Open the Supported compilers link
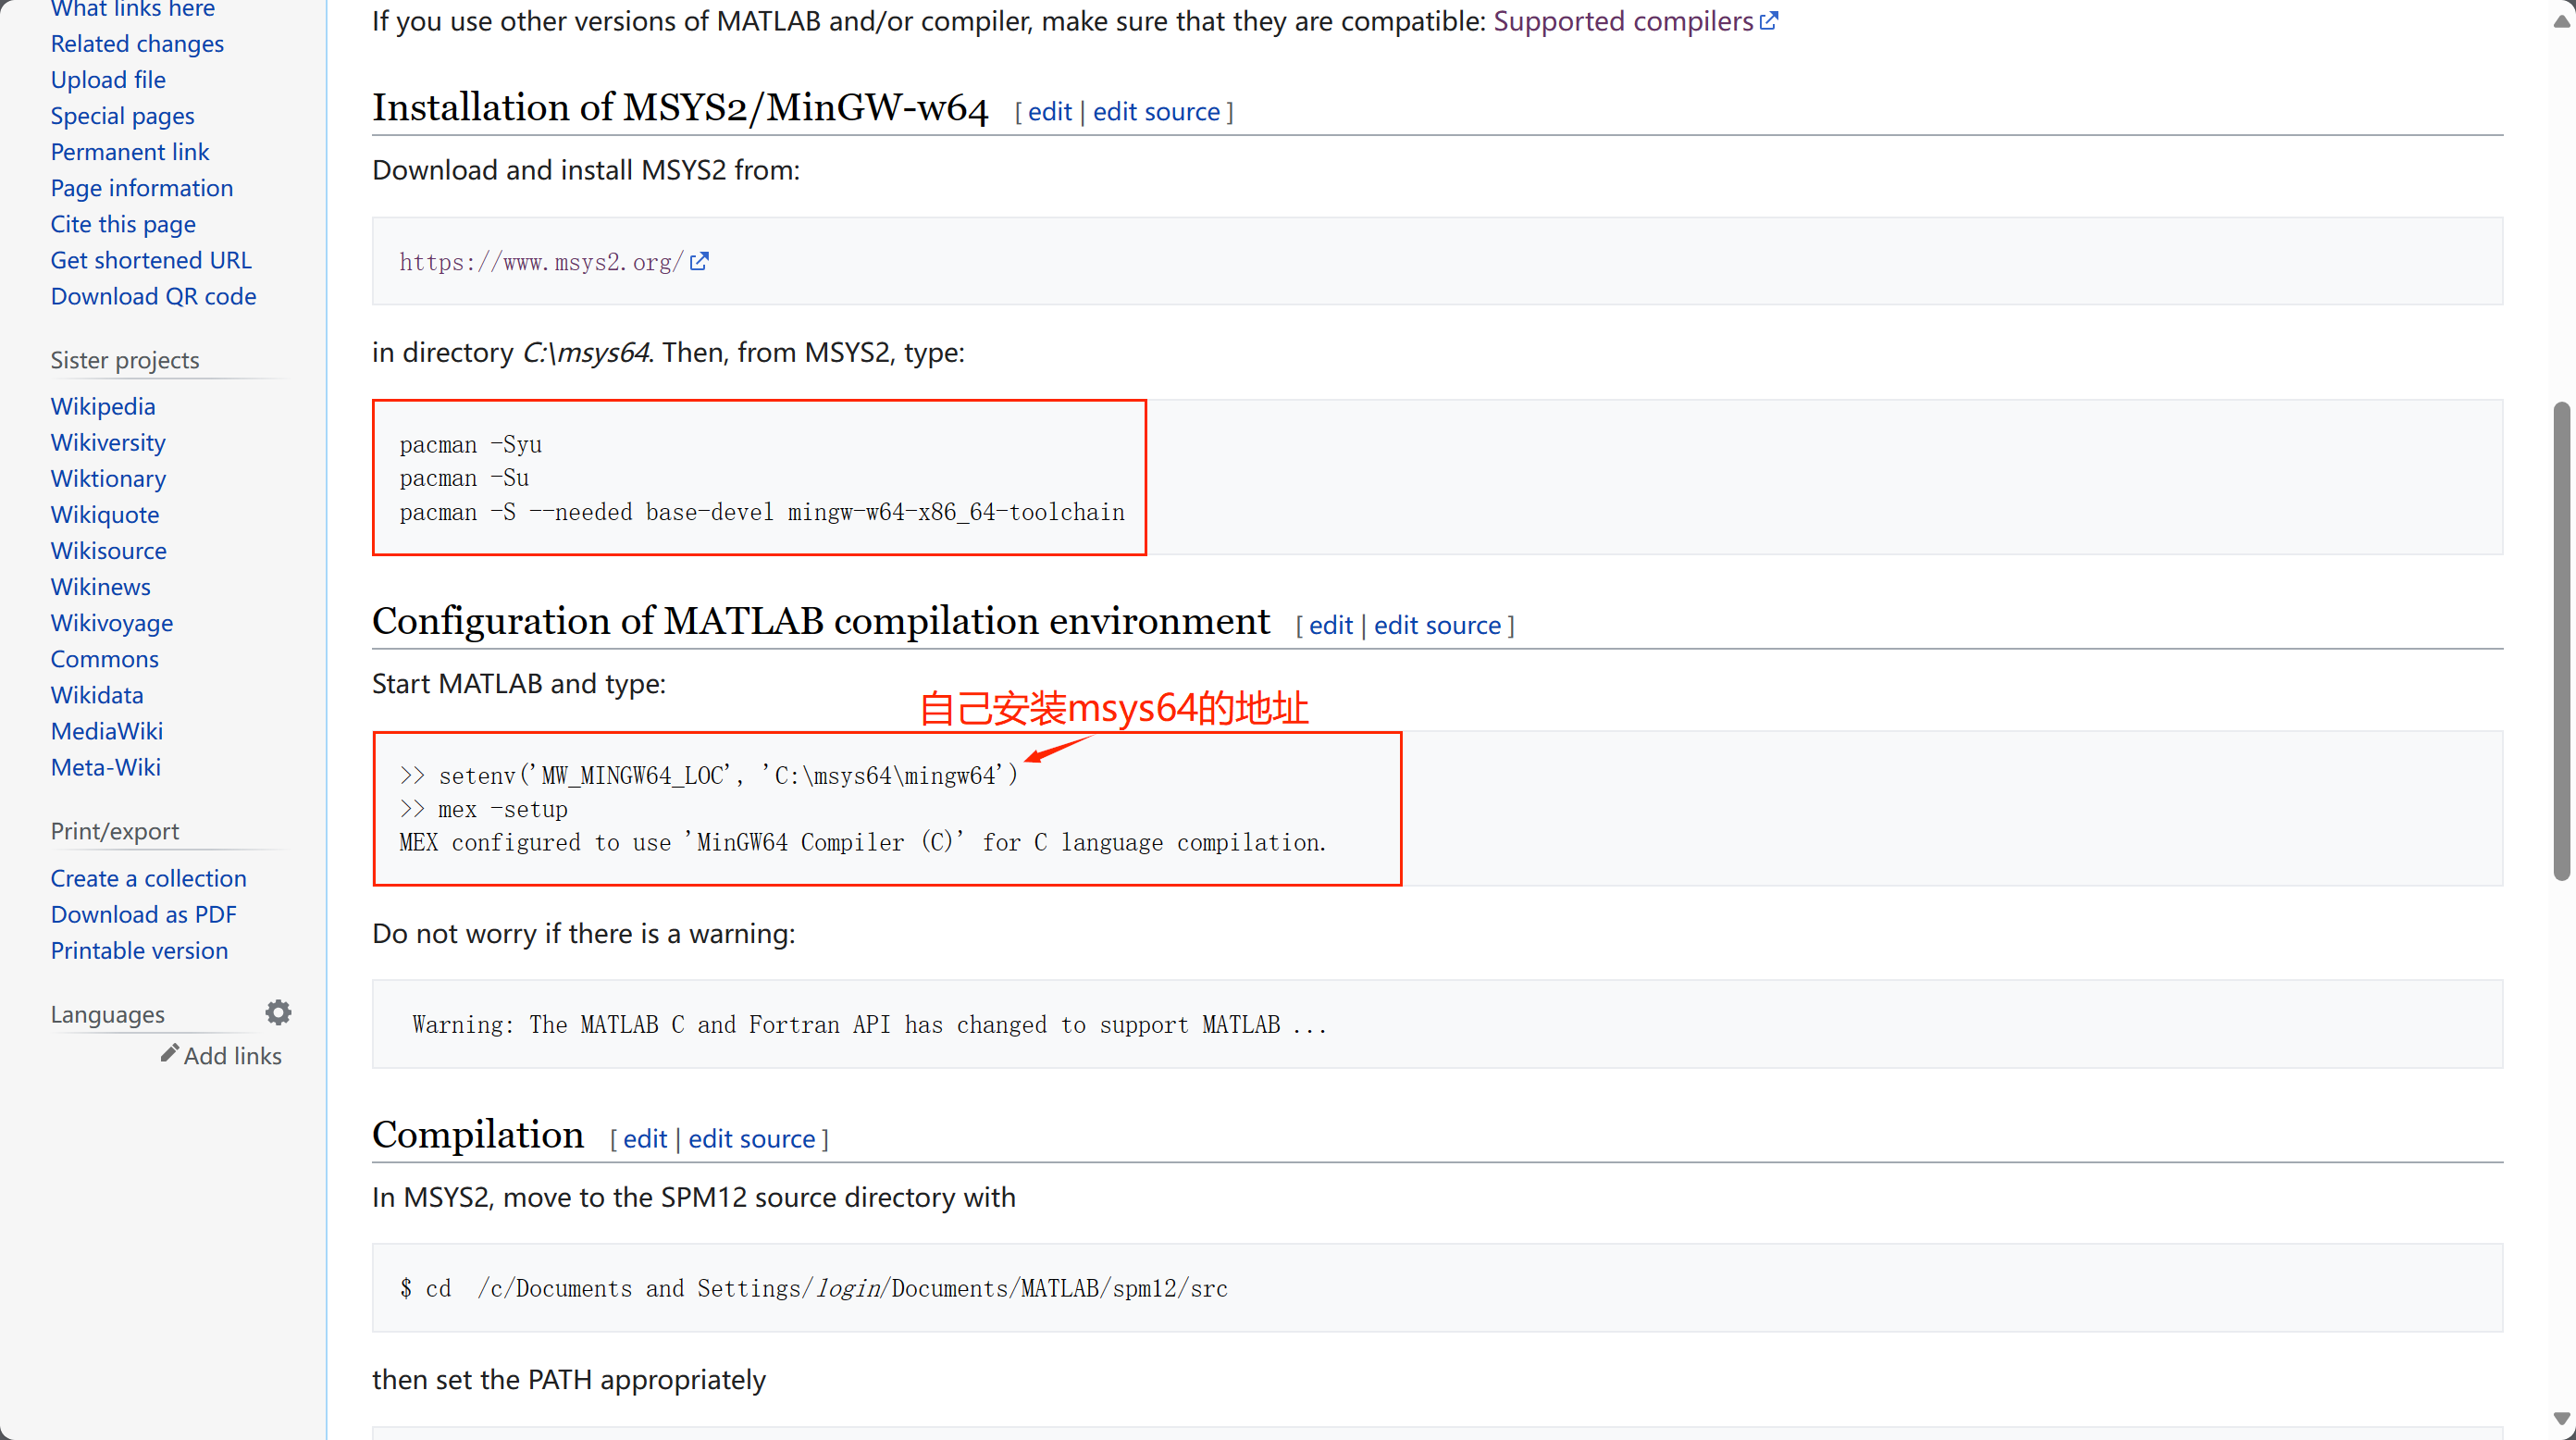This screenshot has height=1440, width=2576. (1622, 21)
